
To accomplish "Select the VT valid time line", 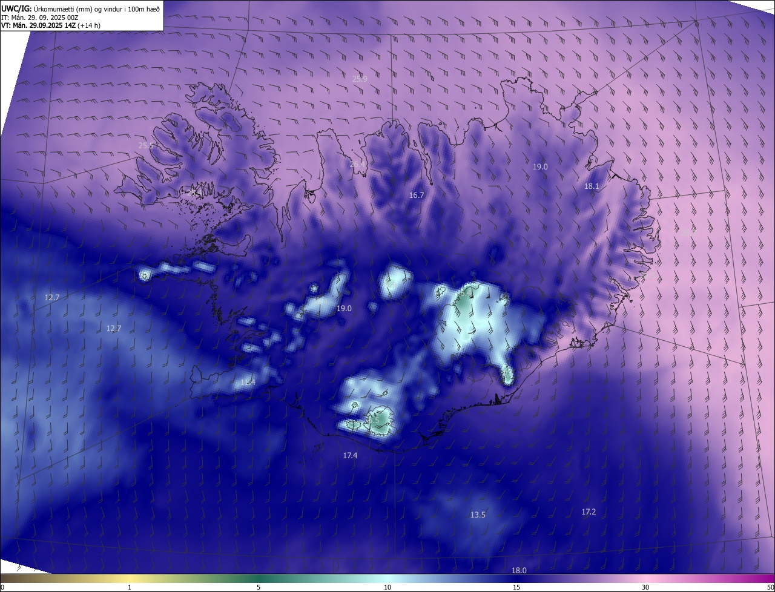I will pyautogui.click(x=51, y=25).
